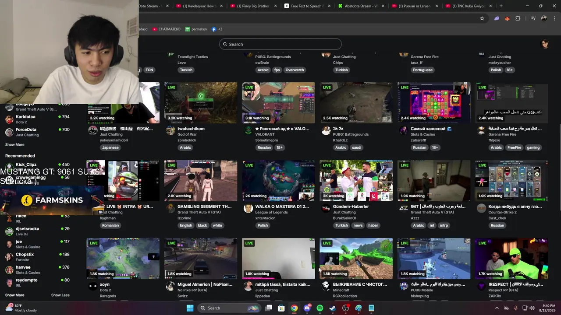Switch to the Abatdota Stream tab
Viewport: 561px width, 315px height.
(361, 6)
